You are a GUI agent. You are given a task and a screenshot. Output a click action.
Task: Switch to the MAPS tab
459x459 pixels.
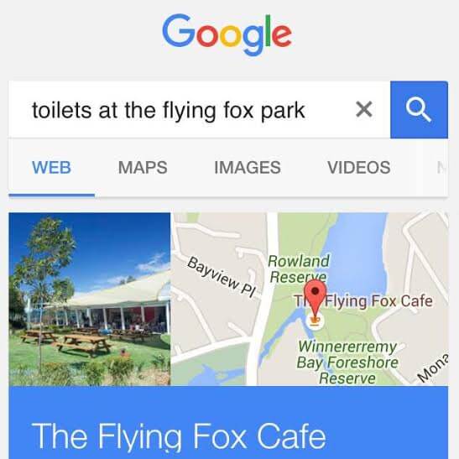pyautogui.click(x=143, y=168)
